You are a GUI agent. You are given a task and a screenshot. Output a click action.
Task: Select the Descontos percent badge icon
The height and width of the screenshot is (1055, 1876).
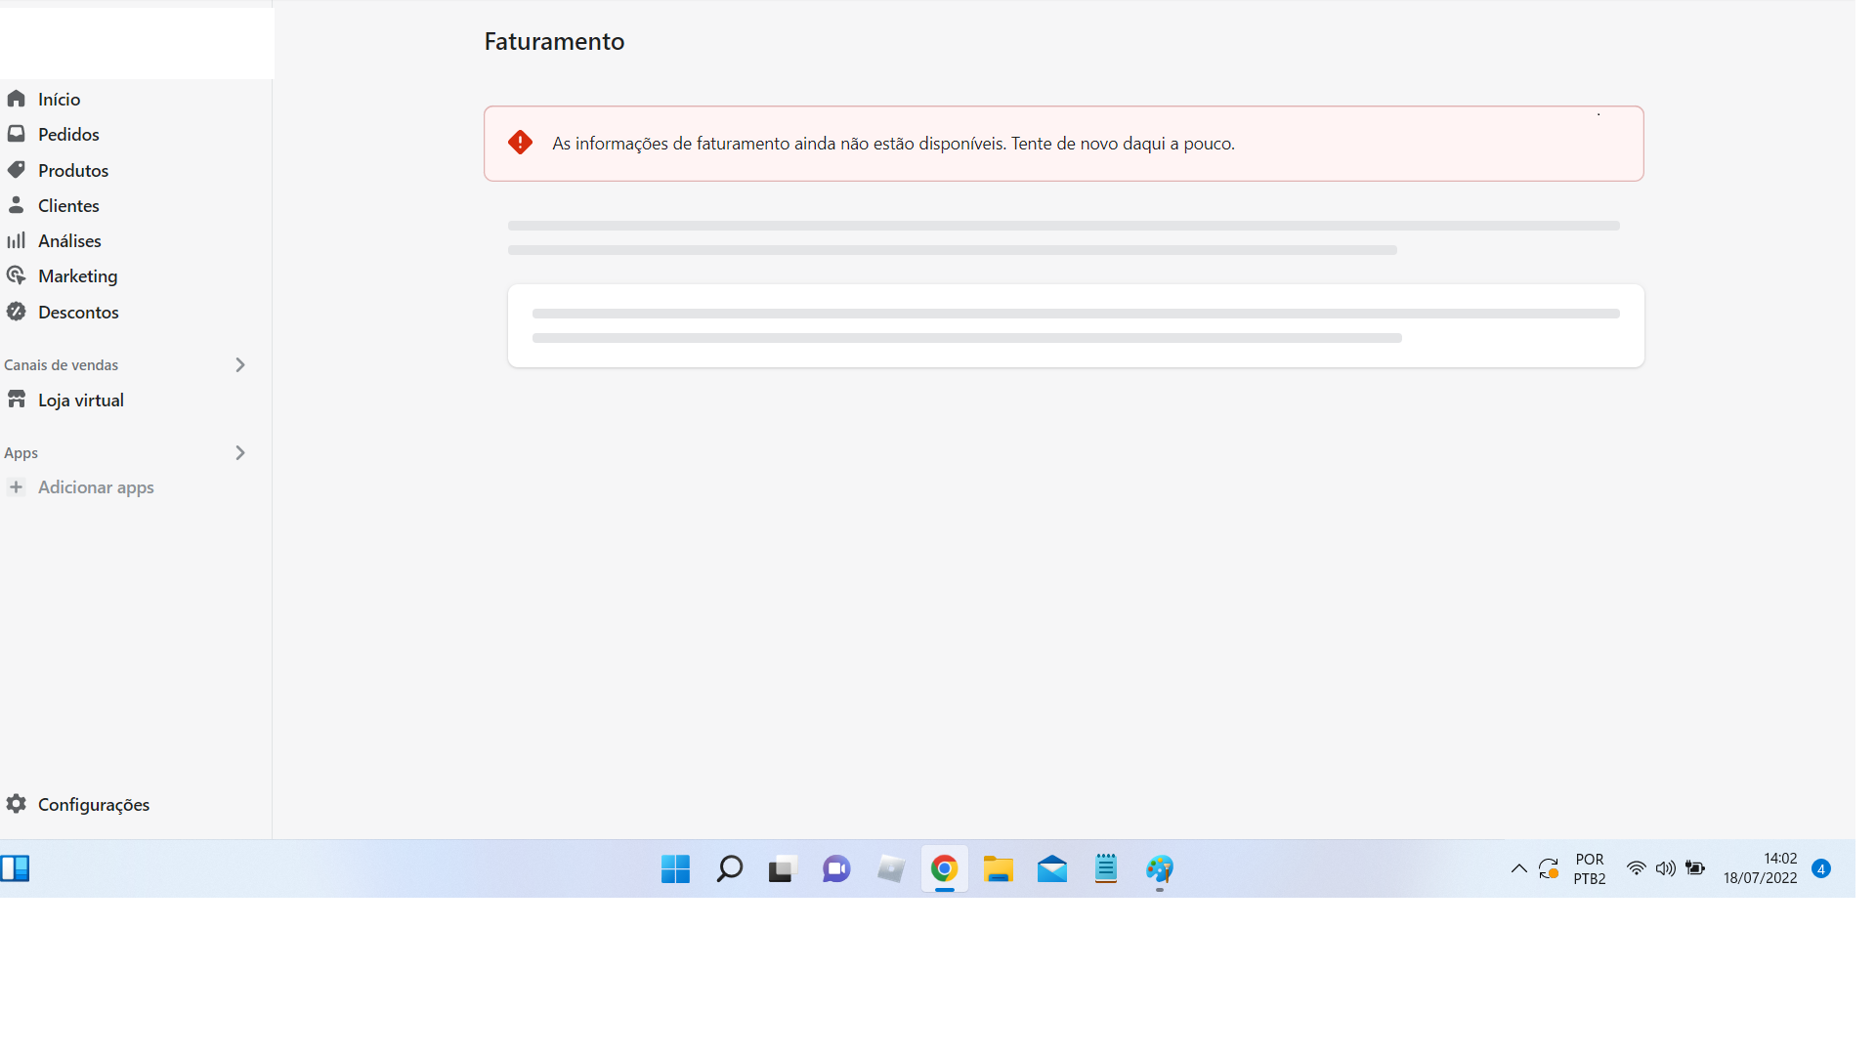pyautogui.click(x=16, y=312)
